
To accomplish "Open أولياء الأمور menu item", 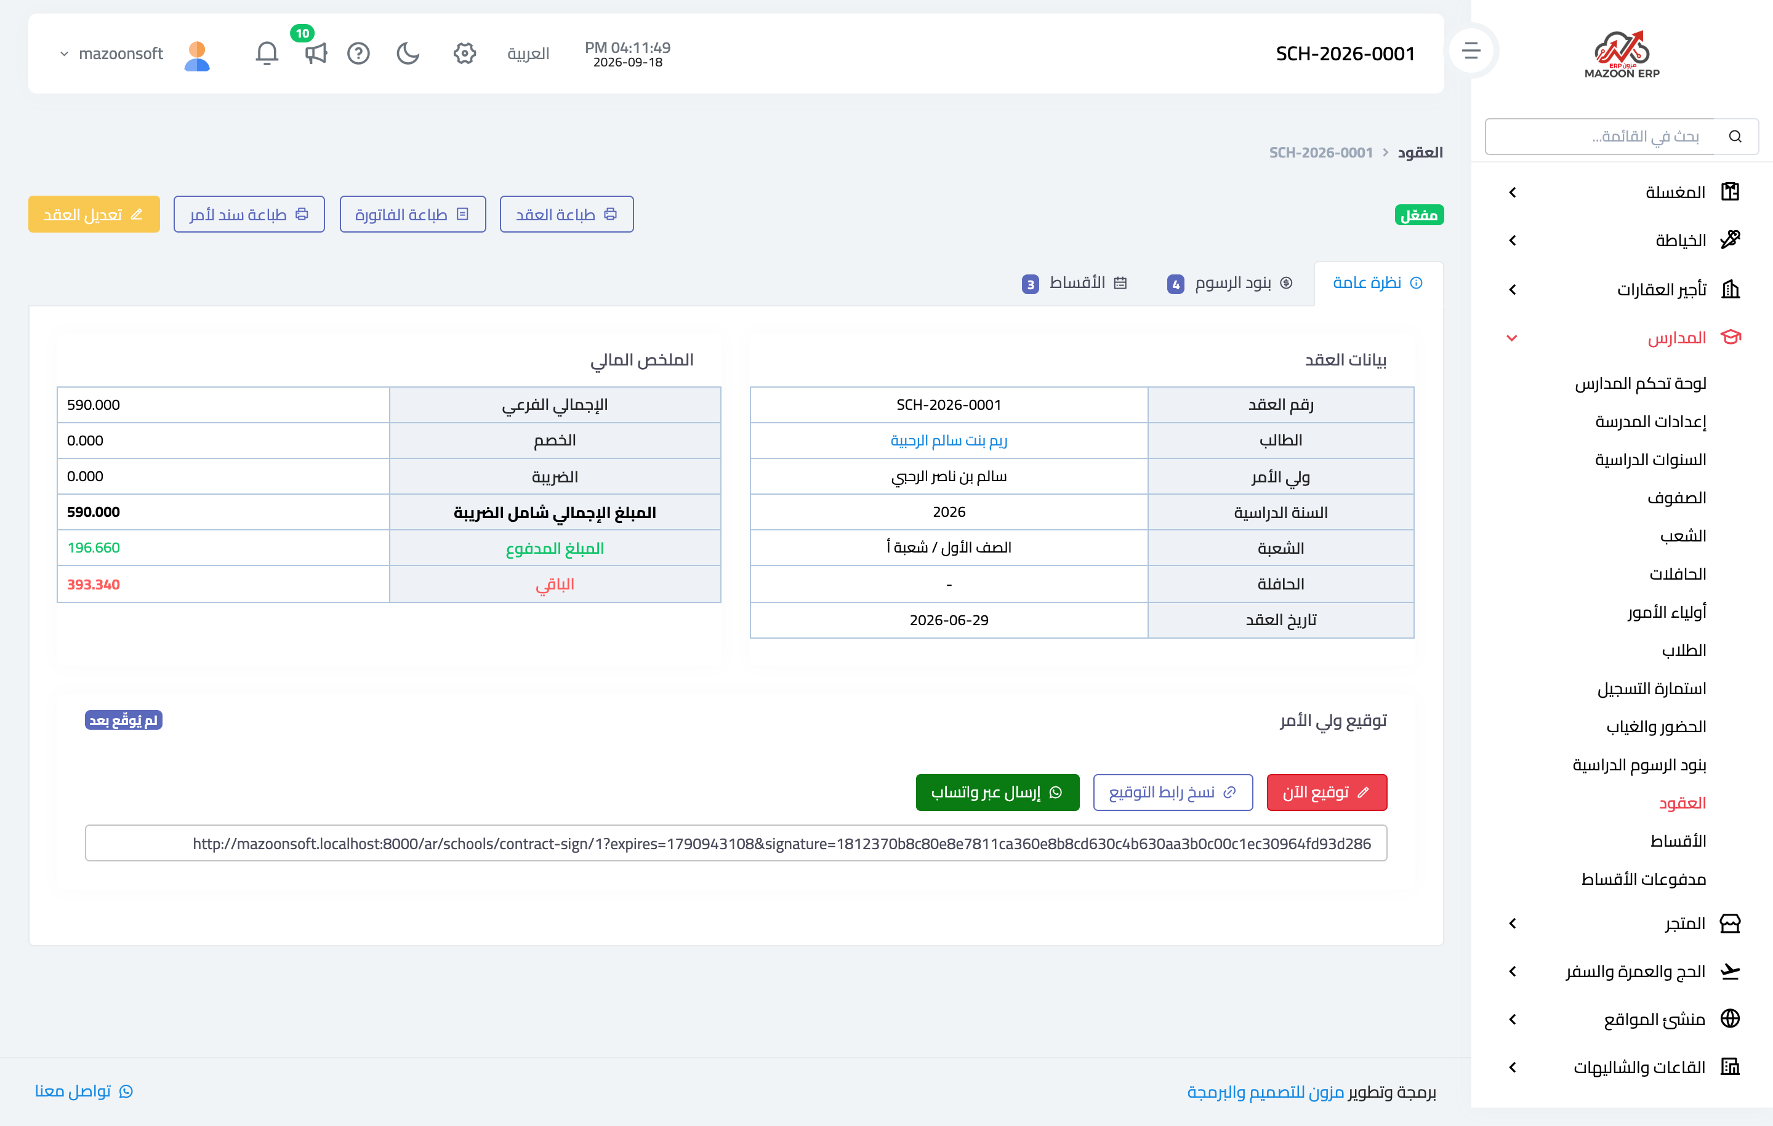I will pos(1666,612).
